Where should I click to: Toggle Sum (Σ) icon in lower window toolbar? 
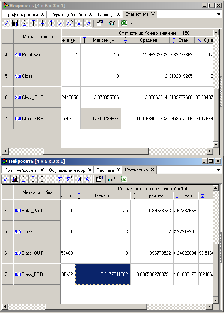pyautogui.click(x=60, y=179)
